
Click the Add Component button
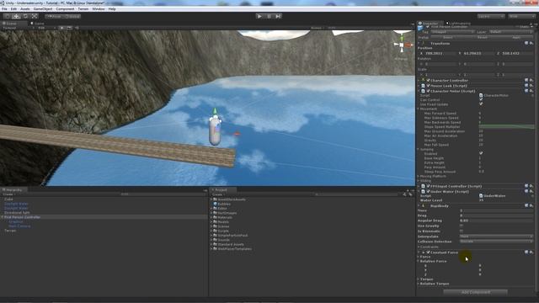pos(475,292)
